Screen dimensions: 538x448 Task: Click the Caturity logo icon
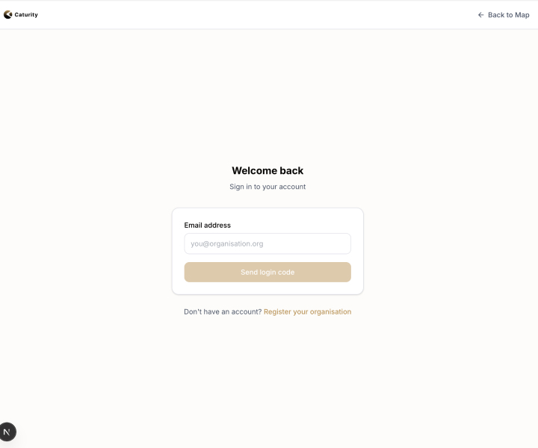point(8,15)
